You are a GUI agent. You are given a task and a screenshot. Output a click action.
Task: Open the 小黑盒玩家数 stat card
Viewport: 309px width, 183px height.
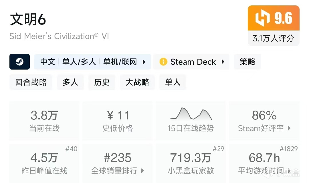[191, 163]
